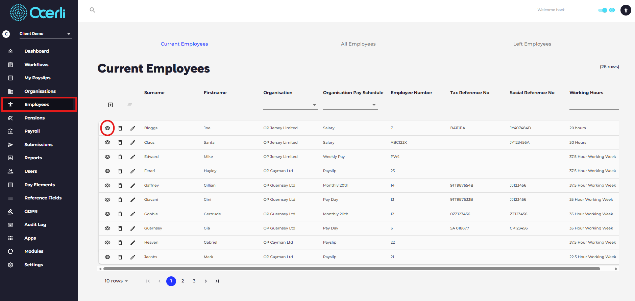The image size is (635, 301).
Task: Click the filter lines icon in table header
Action: (x=130, y=105)
